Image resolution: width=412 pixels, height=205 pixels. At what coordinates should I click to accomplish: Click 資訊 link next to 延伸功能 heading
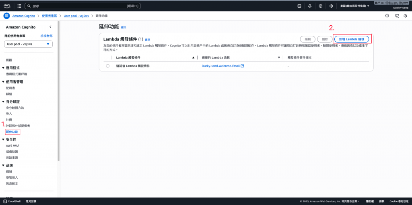pos(123,27)
